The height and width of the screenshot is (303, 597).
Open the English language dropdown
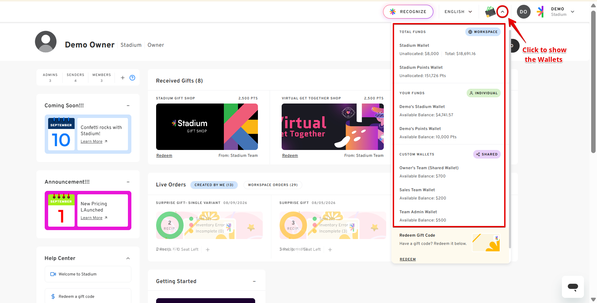458,12
